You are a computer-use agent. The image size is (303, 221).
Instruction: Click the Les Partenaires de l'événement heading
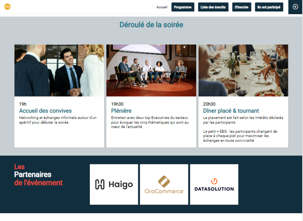tap(38, 175)
